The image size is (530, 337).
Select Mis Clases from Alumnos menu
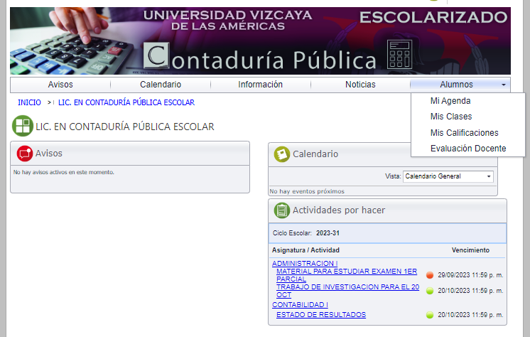(451, 117)
